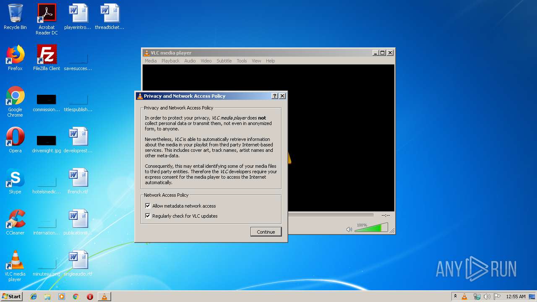The height and width of the screenshot is (302, 537).
Task: Maximize the VLC media player window
Action: click(x=382, y=53)
